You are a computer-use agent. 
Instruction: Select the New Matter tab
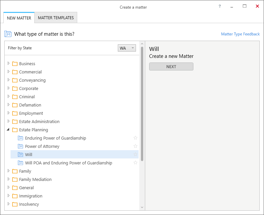coord(19,18)
